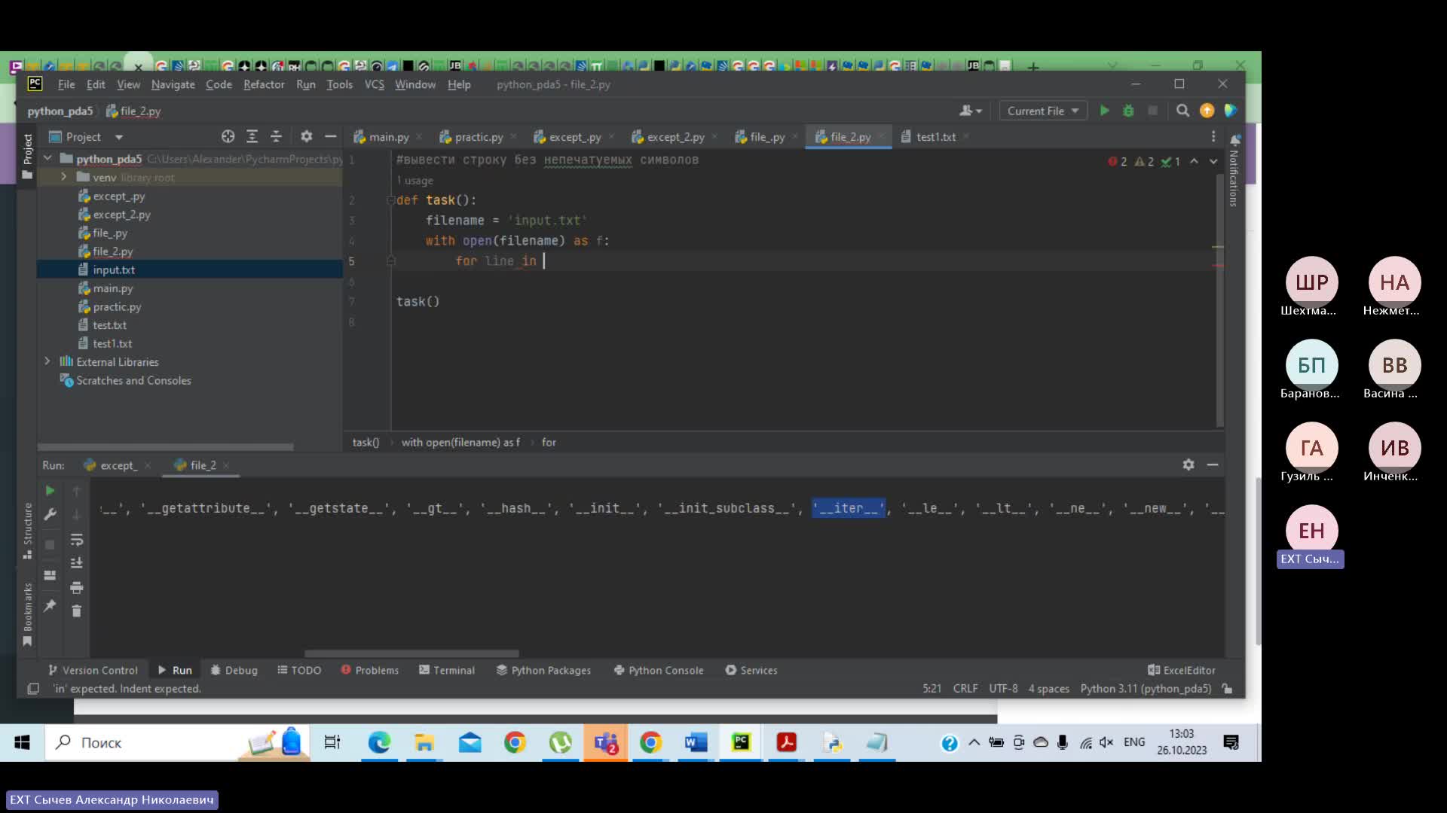Open the UTF-8 encoding selector
Screen dimensions: 1447x813
point(1003,689)
